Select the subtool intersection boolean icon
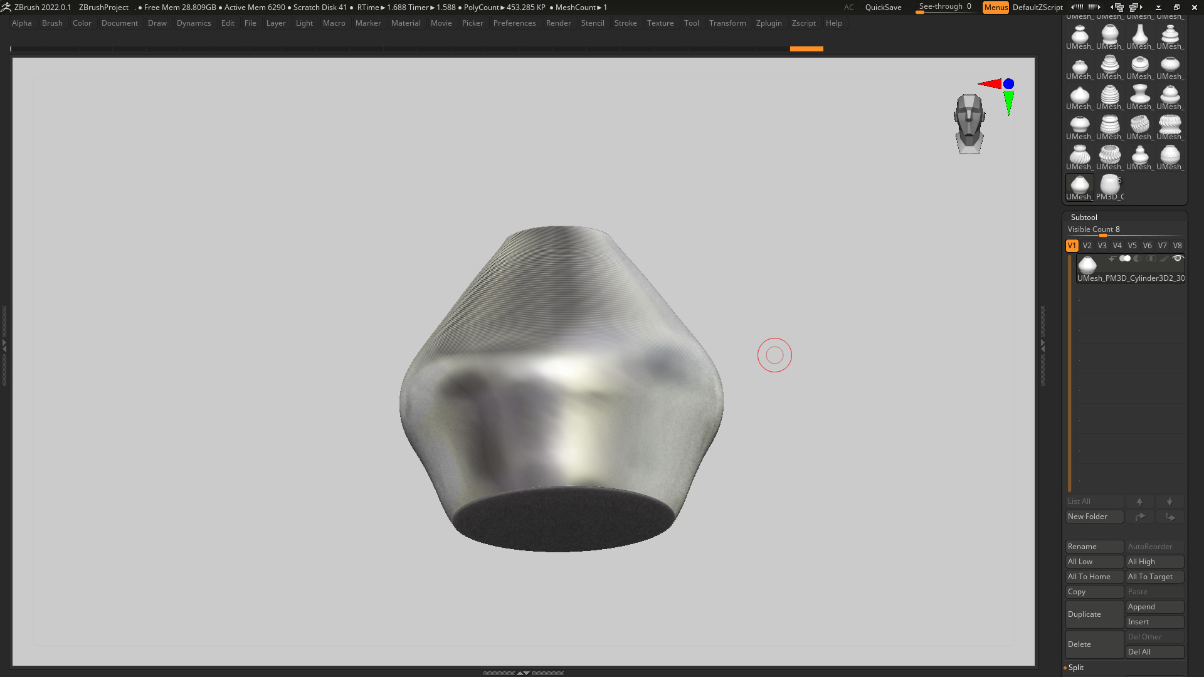The image size is (1204, 677). (1151, 258)
